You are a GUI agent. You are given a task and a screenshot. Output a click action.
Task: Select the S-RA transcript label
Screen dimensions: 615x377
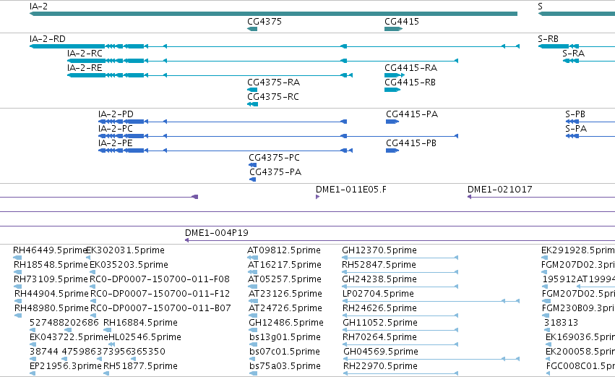click(573, 54)
